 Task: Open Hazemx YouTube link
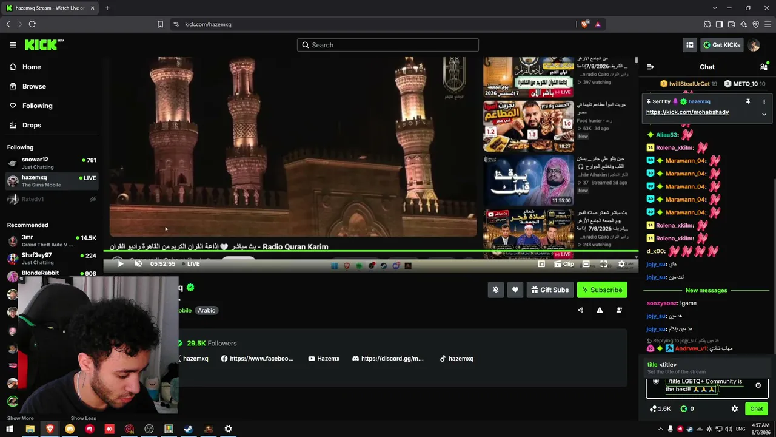click(x=323, y=359)
